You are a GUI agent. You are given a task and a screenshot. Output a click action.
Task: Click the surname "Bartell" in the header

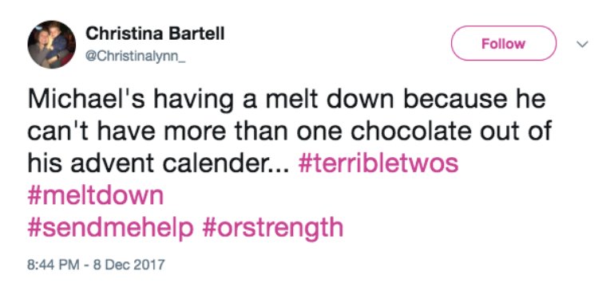(194, 33)
